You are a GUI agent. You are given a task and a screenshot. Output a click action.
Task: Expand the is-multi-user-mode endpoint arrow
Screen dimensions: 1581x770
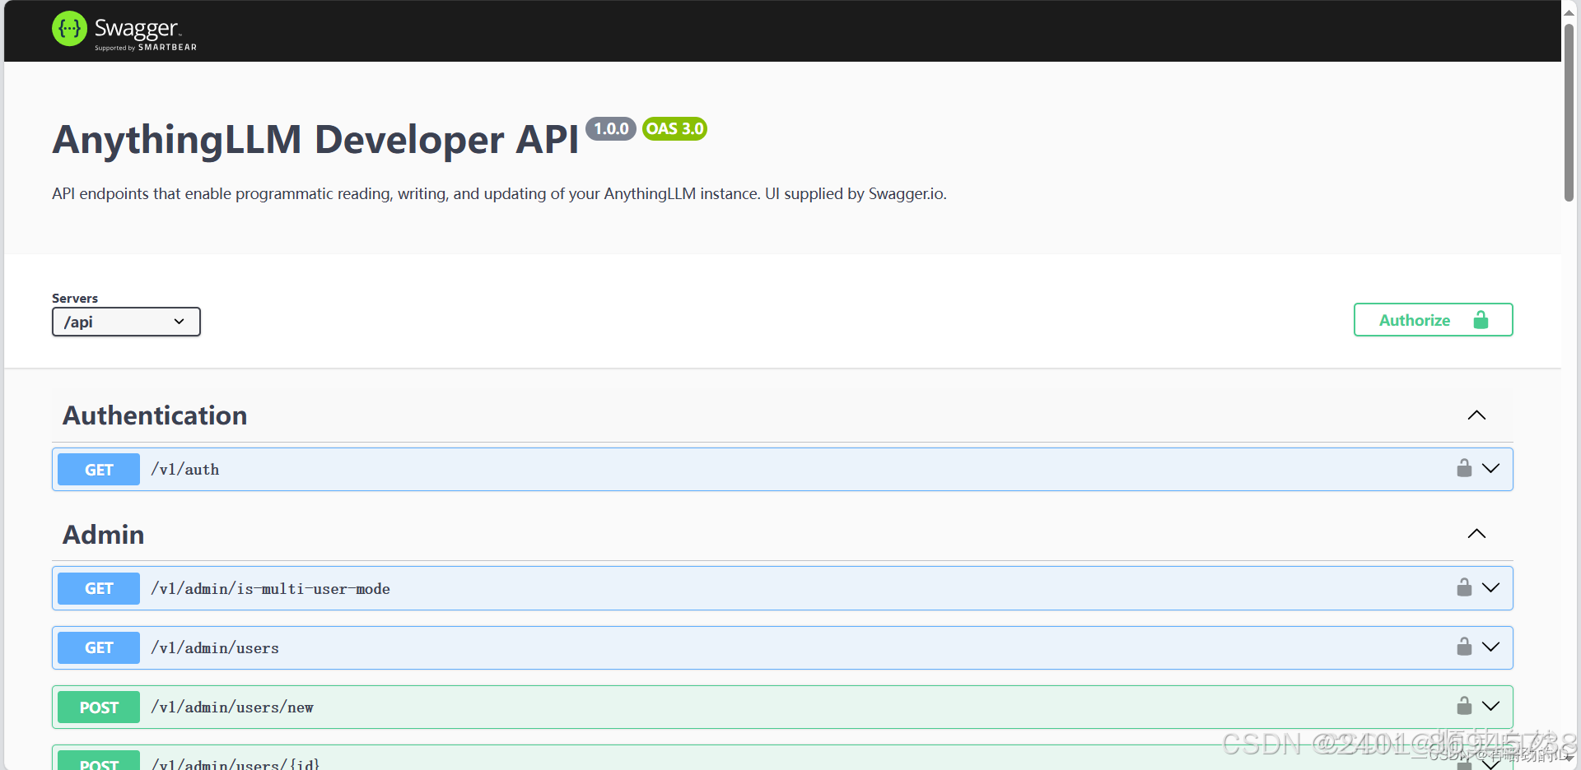click(1490, 587)
